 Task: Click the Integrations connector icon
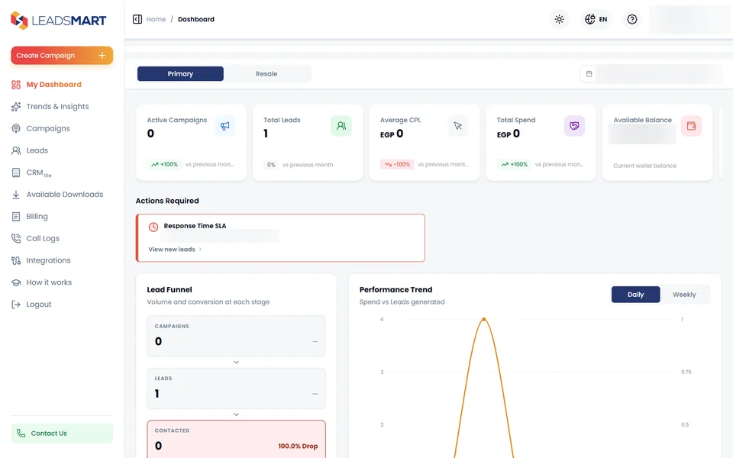[x=16, y=260]
